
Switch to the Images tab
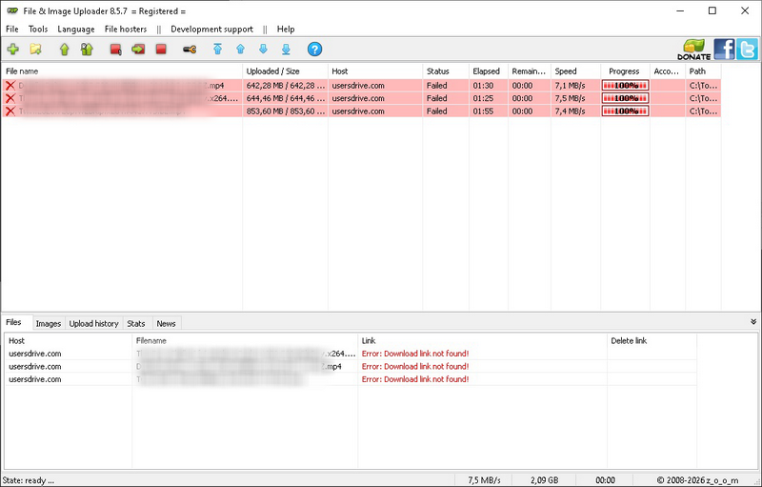[49, 324]
